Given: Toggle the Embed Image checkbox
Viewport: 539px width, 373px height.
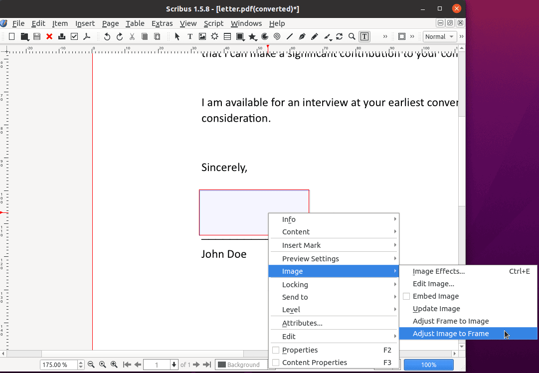Looking at the screenshot, I should tap(406, 296).
